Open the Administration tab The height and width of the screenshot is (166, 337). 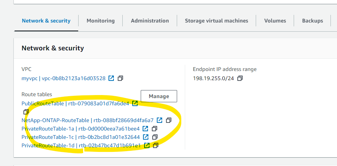pos(150,21)
